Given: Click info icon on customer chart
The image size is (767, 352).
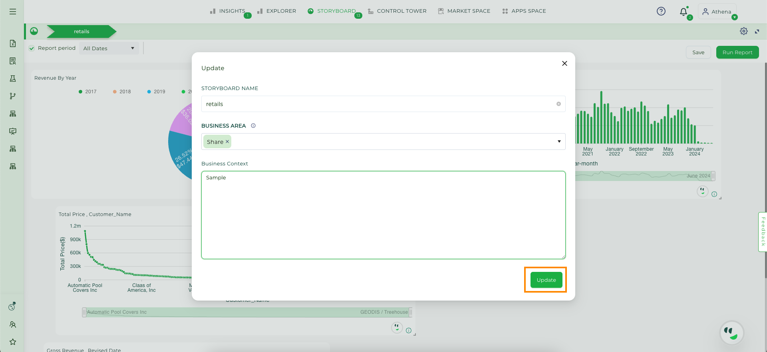Looking at the screenshot, I should tap(409, 330).
